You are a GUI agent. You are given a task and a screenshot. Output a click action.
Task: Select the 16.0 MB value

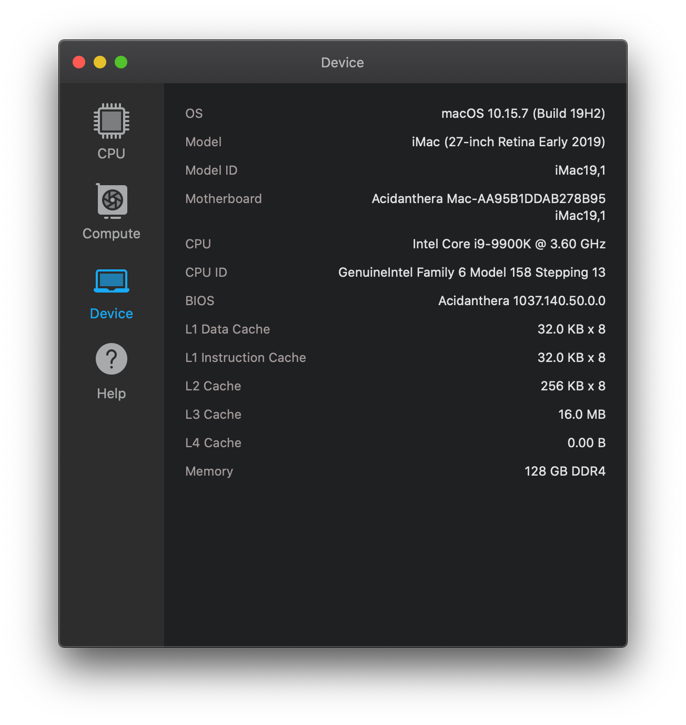(582, 415)
